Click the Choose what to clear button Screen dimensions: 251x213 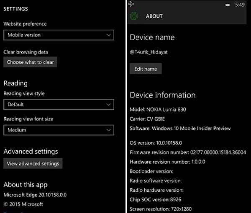30,62
